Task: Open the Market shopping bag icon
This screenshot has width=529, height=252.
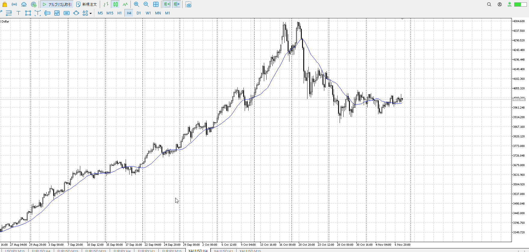Action: (x=5, y=4)
